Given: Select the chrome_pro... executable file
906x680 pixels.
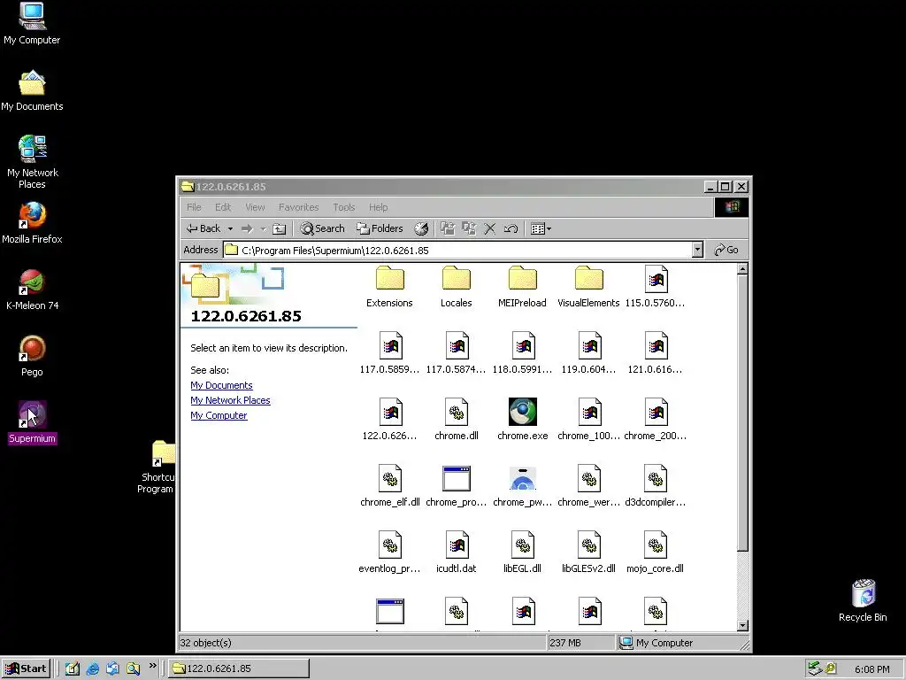Looking at the screenshot, I should 456,486.
